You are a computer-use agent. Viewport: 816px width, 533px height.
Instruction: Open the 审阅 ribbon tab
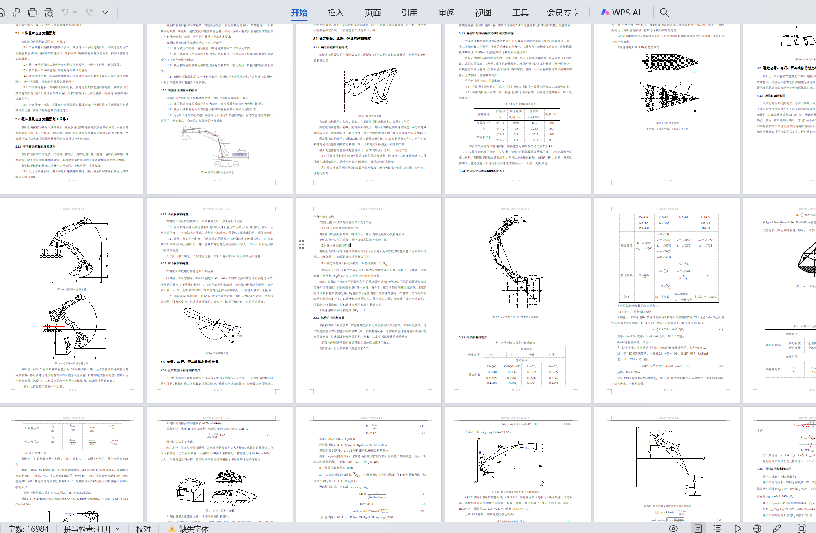tap(446, 13)
